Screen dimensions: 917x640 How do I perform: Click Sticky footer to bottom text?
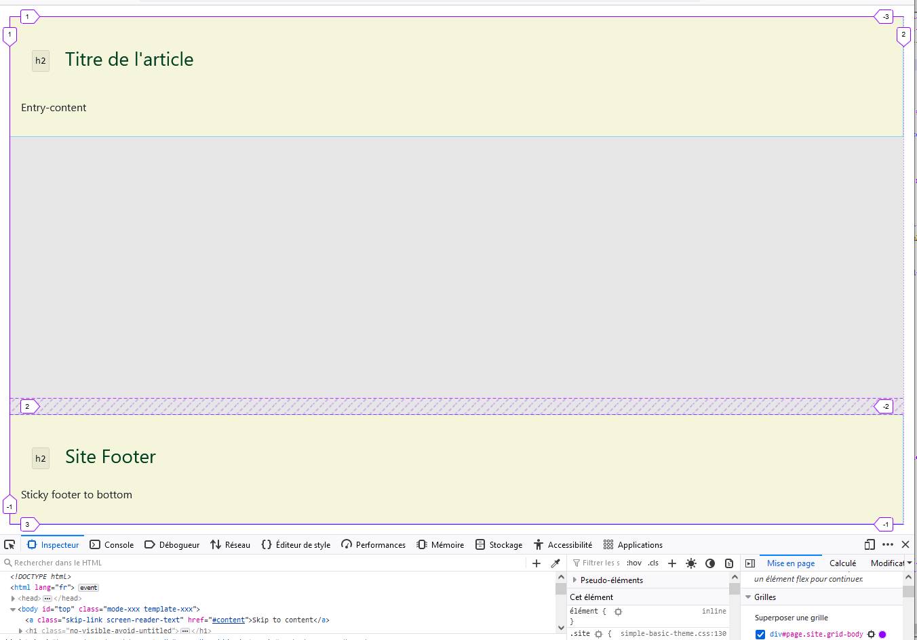click(77, 495)
